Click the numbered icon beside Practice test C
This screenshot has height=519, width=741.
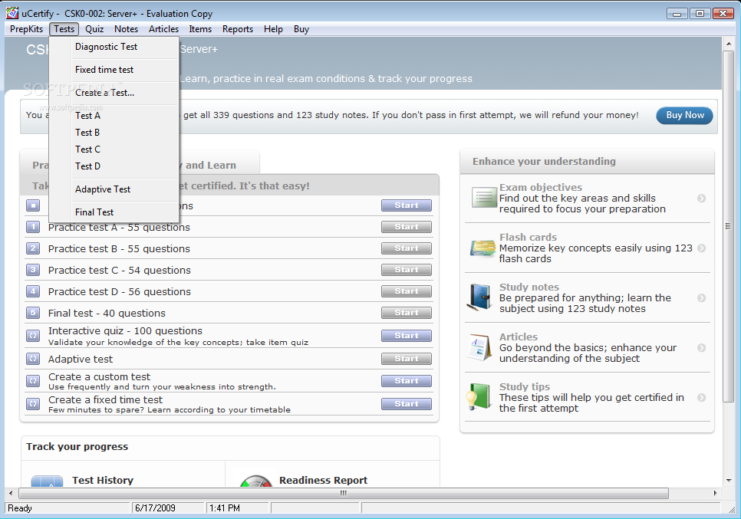[33, 270]
